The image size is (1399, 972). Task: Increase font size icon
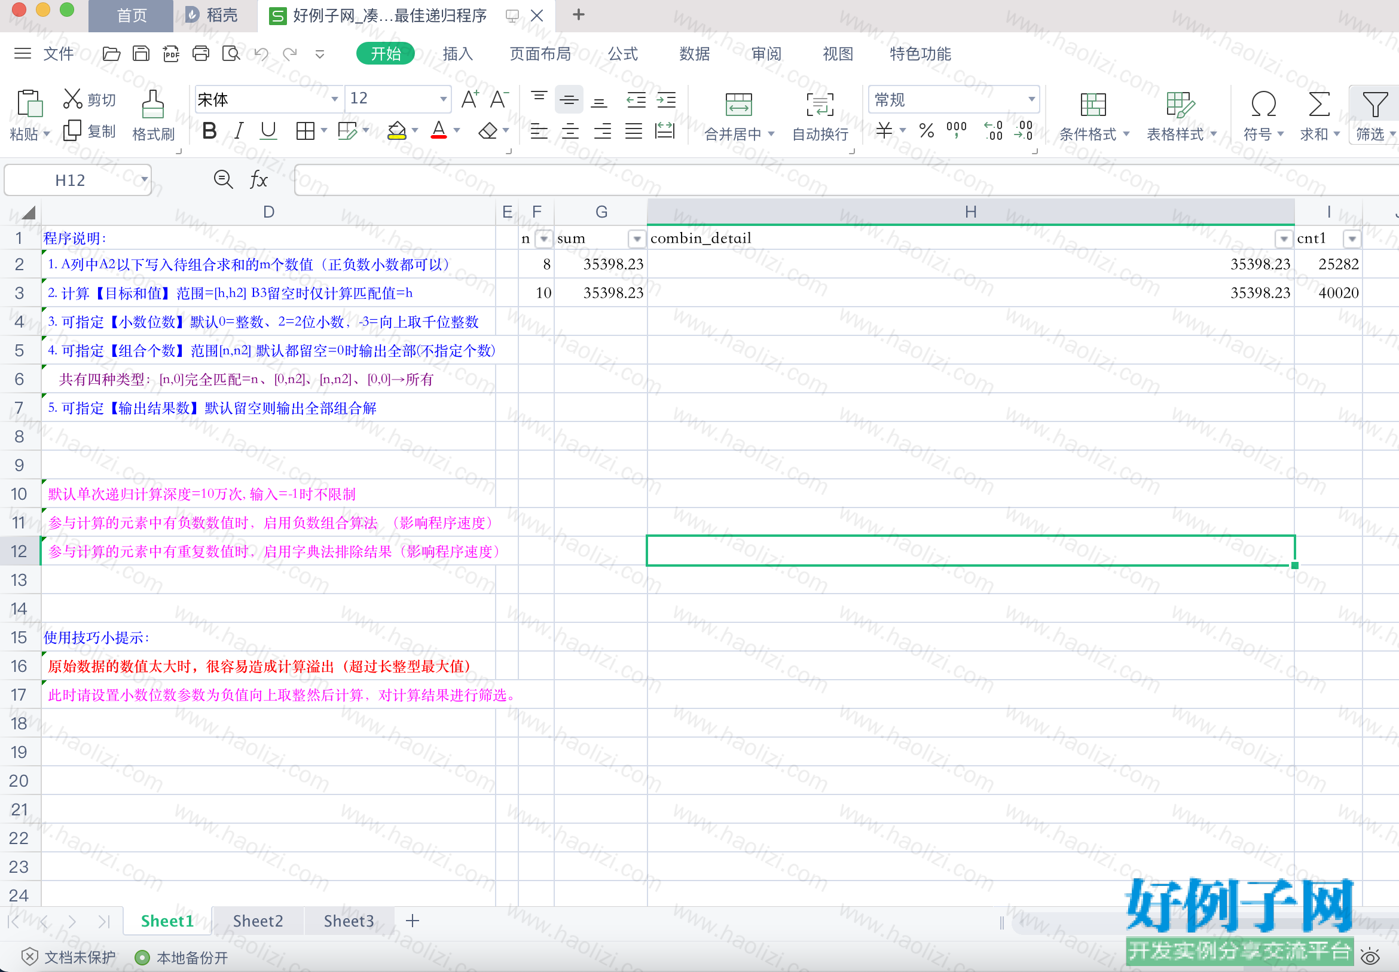point(469,99)
